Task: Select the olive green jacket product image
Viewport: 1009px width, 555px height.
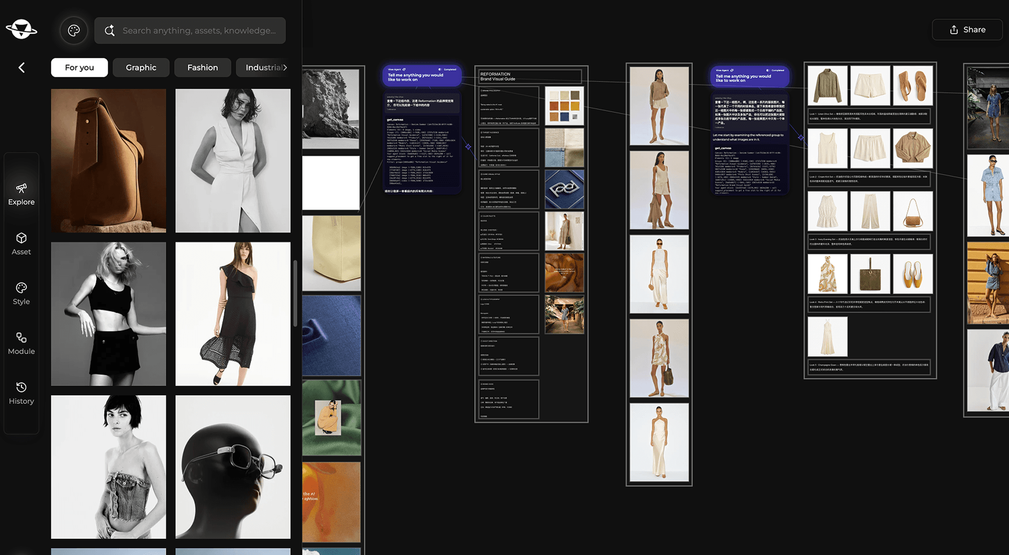Action: [x=827, y=85]
